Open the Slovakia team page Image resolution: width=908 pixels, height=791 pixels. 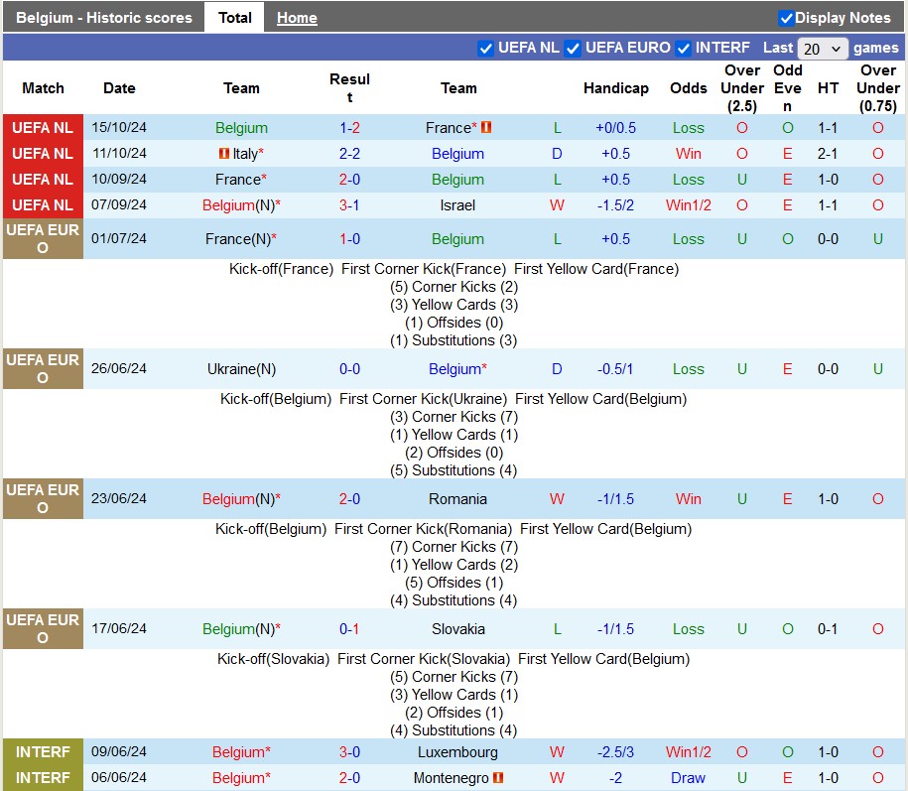(457, 629)
